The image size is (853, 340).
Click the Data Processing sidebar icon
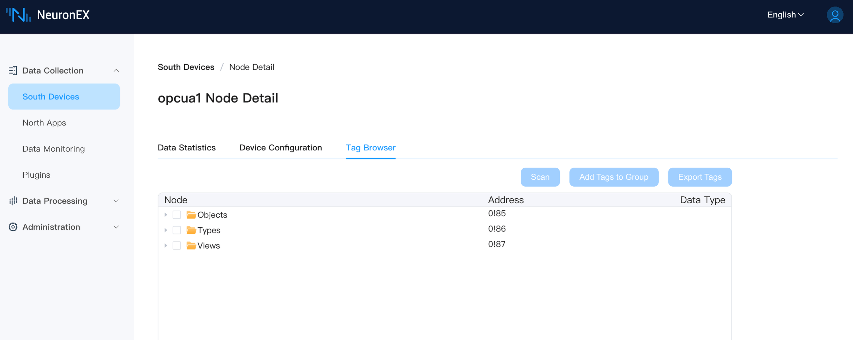[13, 201]
